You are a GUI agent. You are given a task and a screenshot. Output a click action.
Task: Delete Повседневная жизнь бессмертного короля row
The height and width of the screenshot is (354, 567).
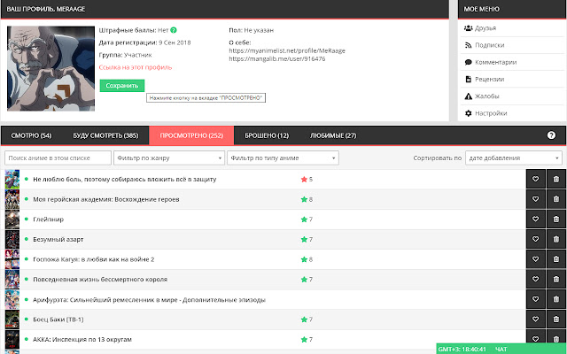point(556,280)
